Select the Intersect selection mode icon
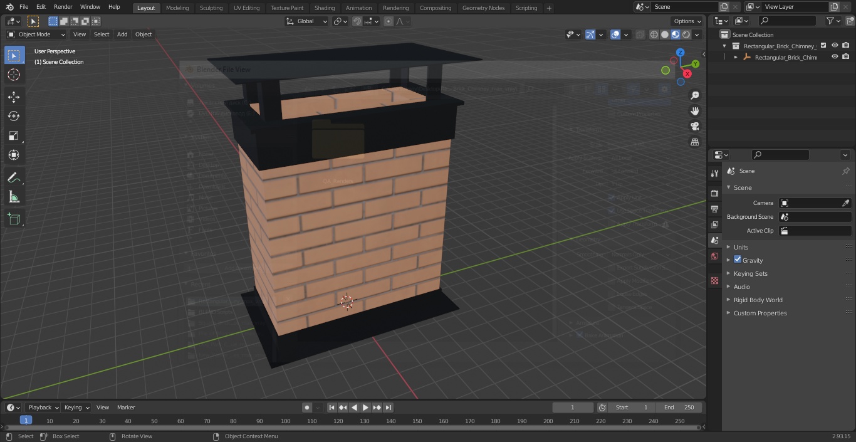Image resolution: width=856 pixels, height=442 pixels. coord(96,21)
